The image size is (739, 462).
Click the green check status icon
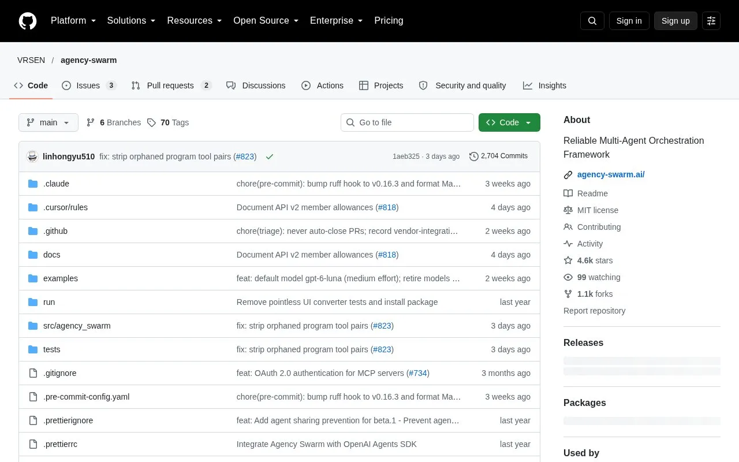[x=270, y=157]
